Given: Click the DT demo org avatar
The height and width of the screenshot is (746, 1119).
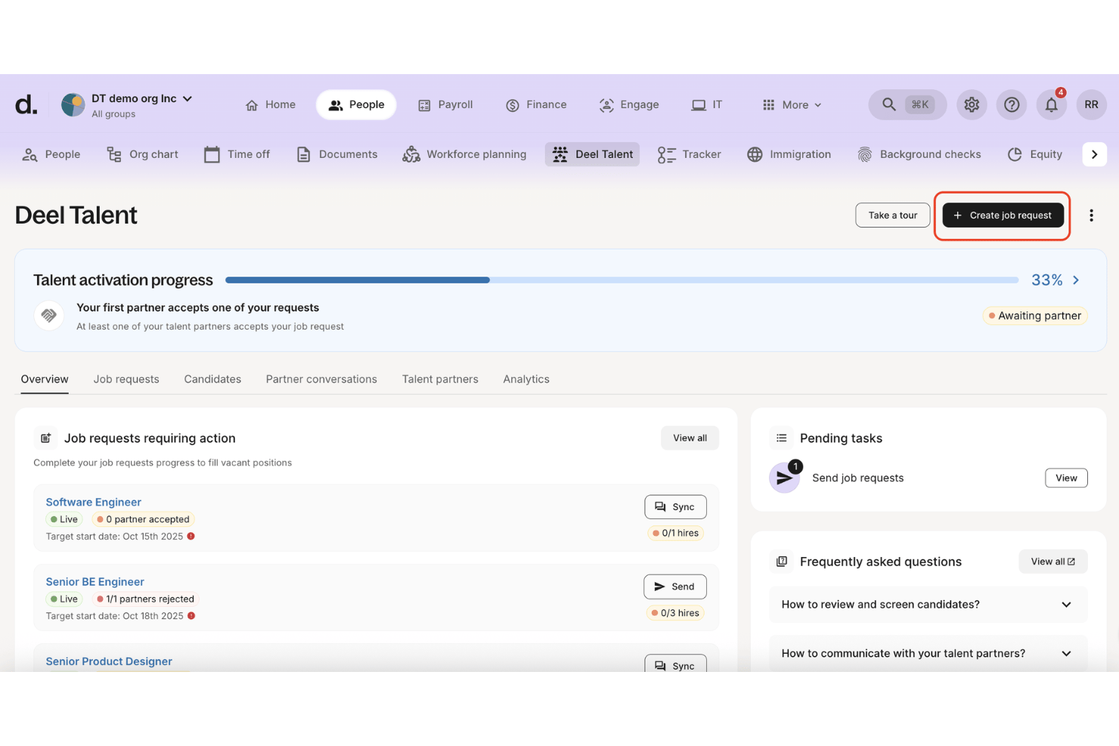Looking at the screenshot, I should [x=73, y=105].
